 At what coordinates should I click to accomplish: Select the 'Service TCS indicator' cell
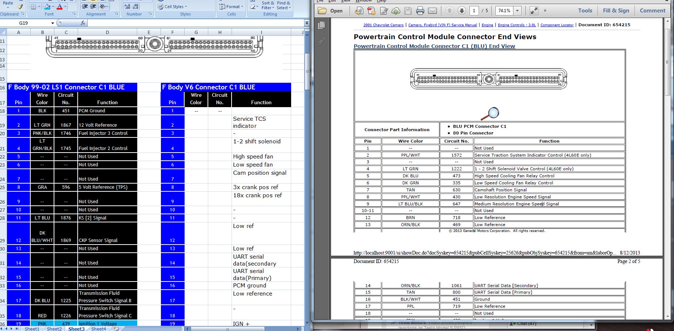click(261, 122)
